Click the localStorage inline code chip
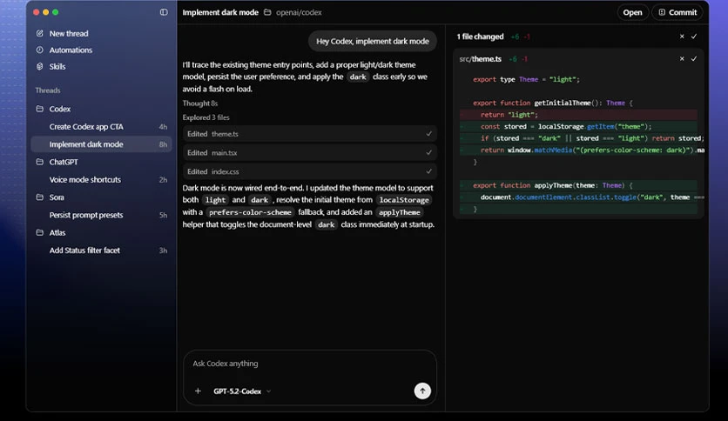Image resolution: width=728 pixels, height=421 pixels. [x=404, y=200]
